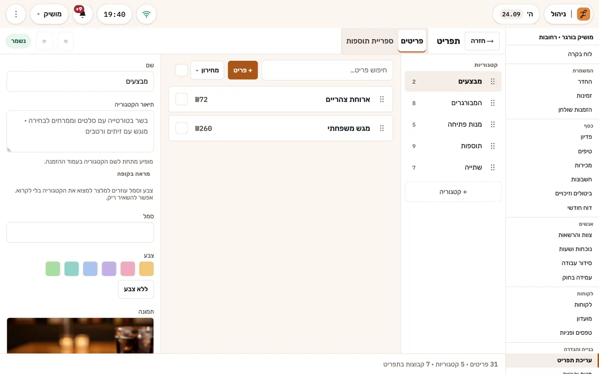This screenshot has width=599, height=374.
Task: Grab the drag handle of מגש משפחתי item
Action: tap(382, 128)
